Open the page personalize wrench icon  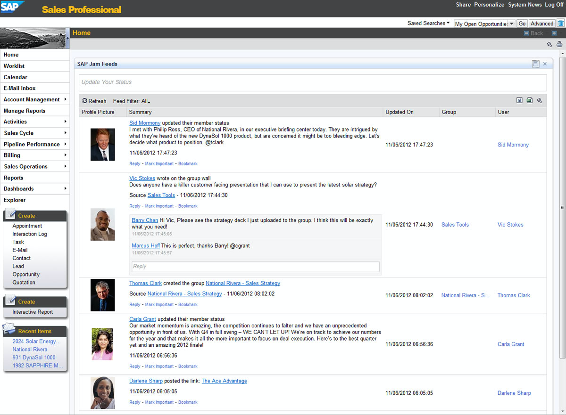549,44
